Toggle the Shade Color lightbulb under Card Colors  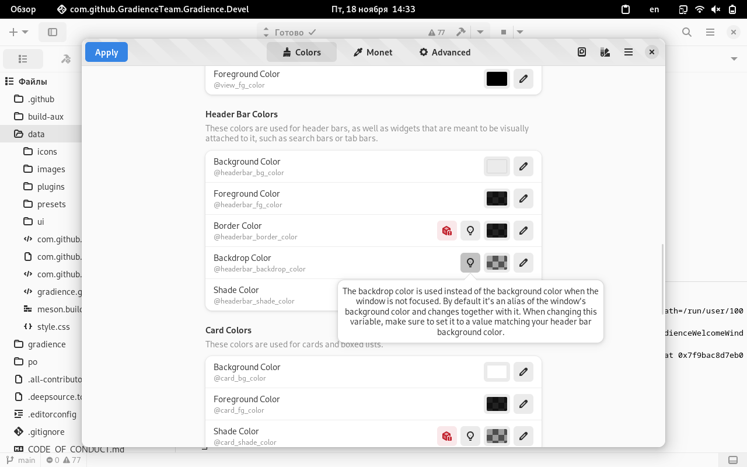470,435
